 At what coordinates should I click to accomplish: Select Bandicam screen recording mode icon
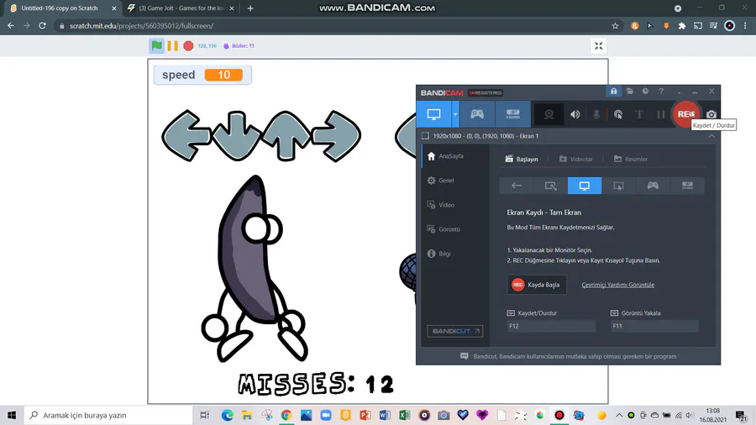pyautogui.click(x=433, y=114)
